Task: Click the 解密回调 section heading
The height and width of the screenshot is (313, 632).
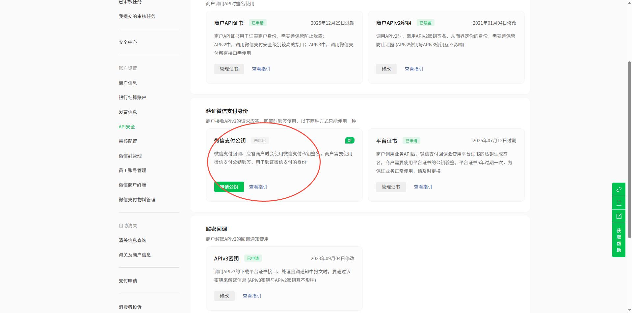Action: pos(216,229)
